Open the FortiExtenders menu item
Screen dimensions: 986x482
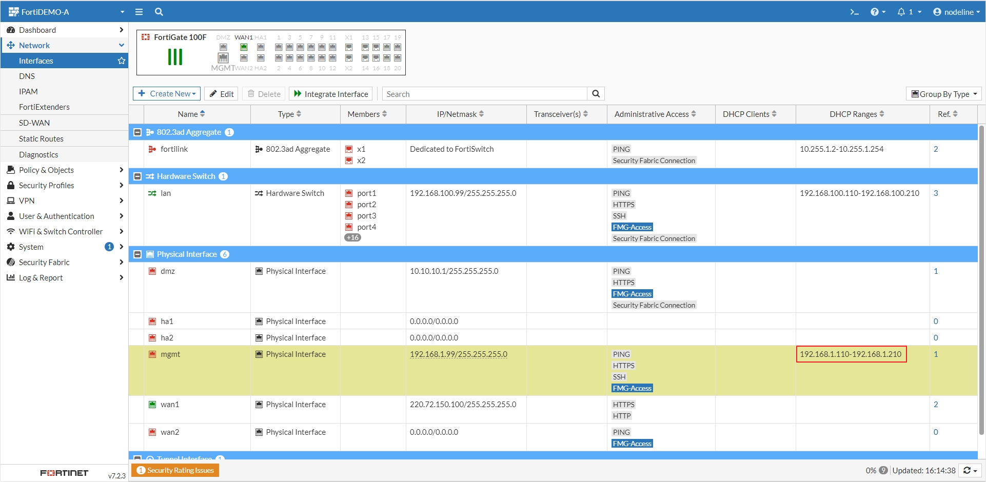tap(64, 107)
